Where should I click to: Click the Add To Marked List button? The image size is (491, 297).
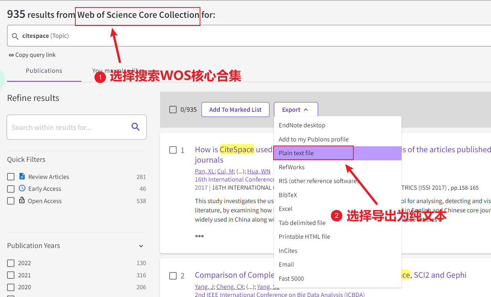tap(235, 110)
